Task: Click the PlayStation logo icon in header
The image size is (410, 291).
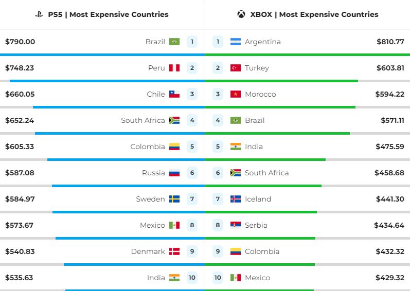Action: pyautogui.click(x=39, y=14)
